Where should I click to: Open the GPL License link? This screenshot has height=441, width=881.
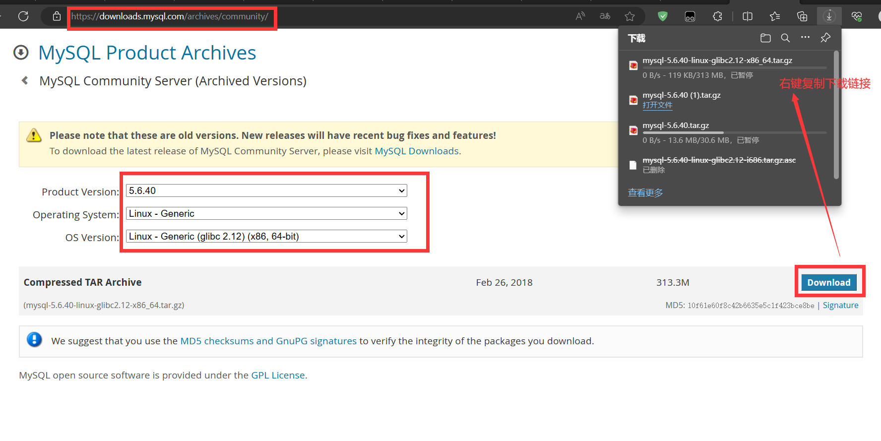click(x=278, y=375)
